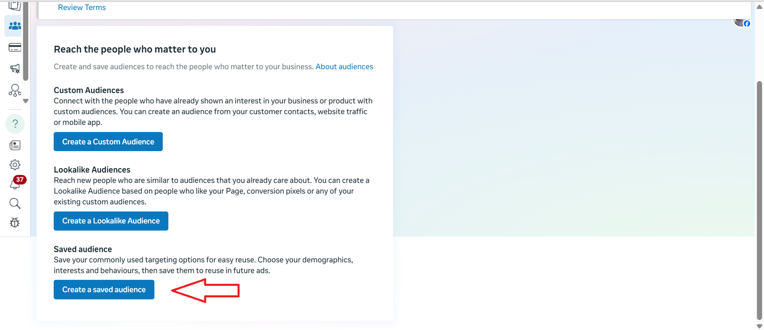Open the Audiences people icon in sidebar
The height and width of the screenshot is (330, 764).
(x=14, y=26)
